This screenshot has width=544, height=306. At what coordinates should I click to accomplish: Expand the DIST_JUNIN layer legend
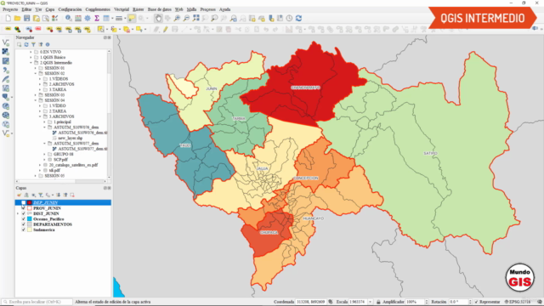tap(18, 213)
